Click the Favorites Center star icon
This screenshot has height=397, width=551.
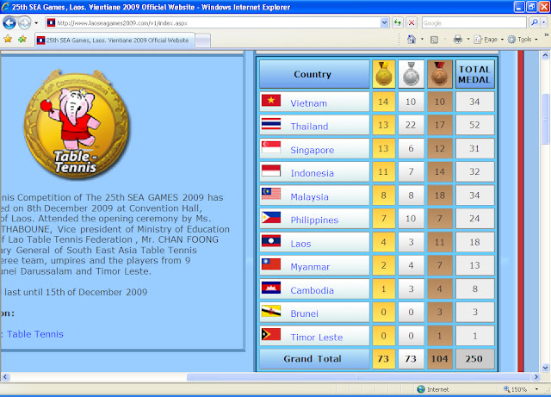click(8, 39)
